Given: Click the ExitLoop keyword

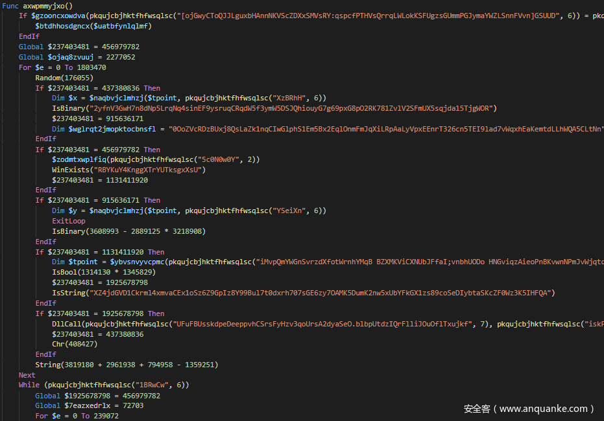Looking at the screenshot, I should tap(68, 221).
